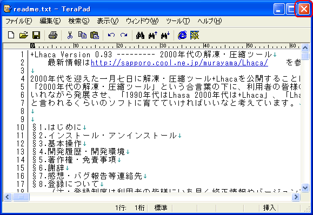
Task: Print the document using the printer icon
Action: [x=53, y=35]
